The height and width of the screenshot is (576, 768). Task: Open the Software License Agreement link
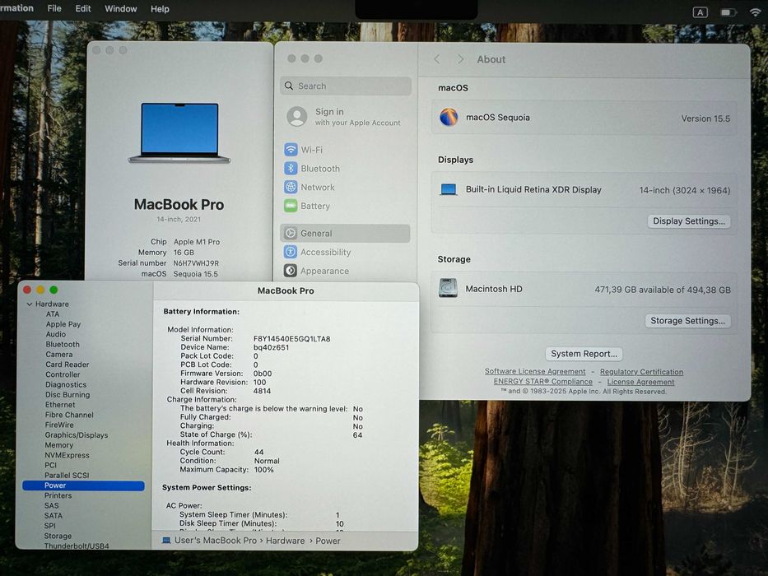point(535,371)
